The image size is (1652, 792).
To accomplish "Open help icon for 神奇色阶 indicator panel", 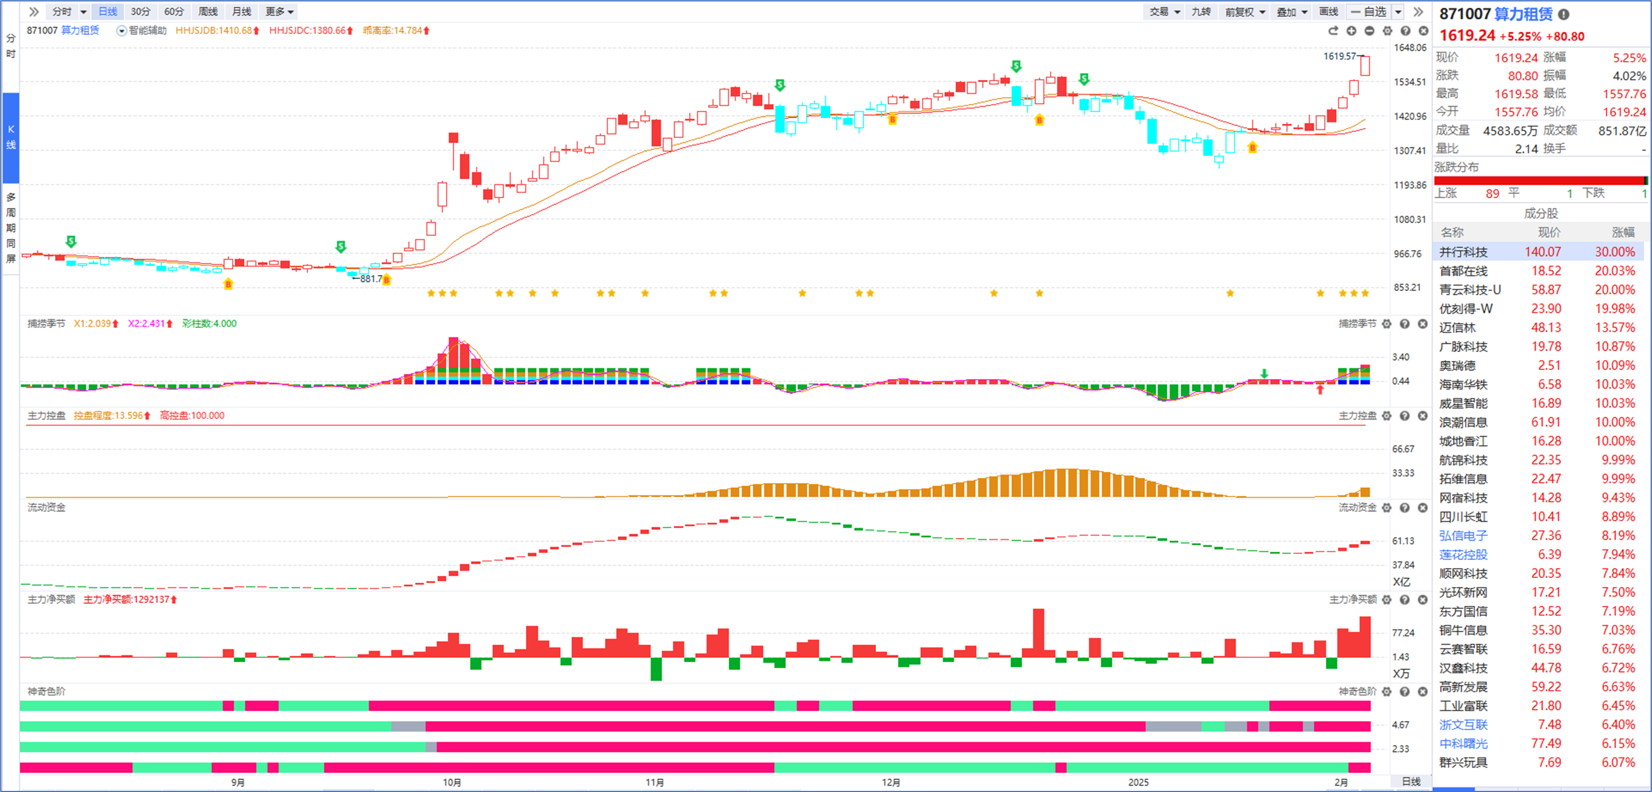I will 1405,691.
